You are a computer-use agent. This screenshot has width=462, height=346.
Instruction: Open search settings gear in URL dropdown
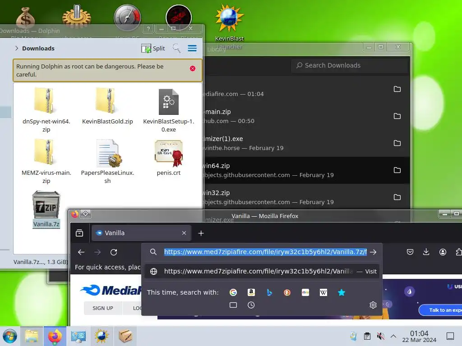373,305
